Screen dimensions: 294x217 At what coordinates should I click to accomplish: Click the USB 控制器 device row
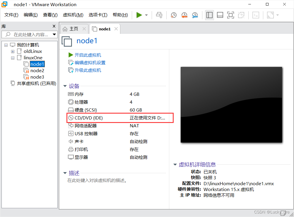(117, 133)
